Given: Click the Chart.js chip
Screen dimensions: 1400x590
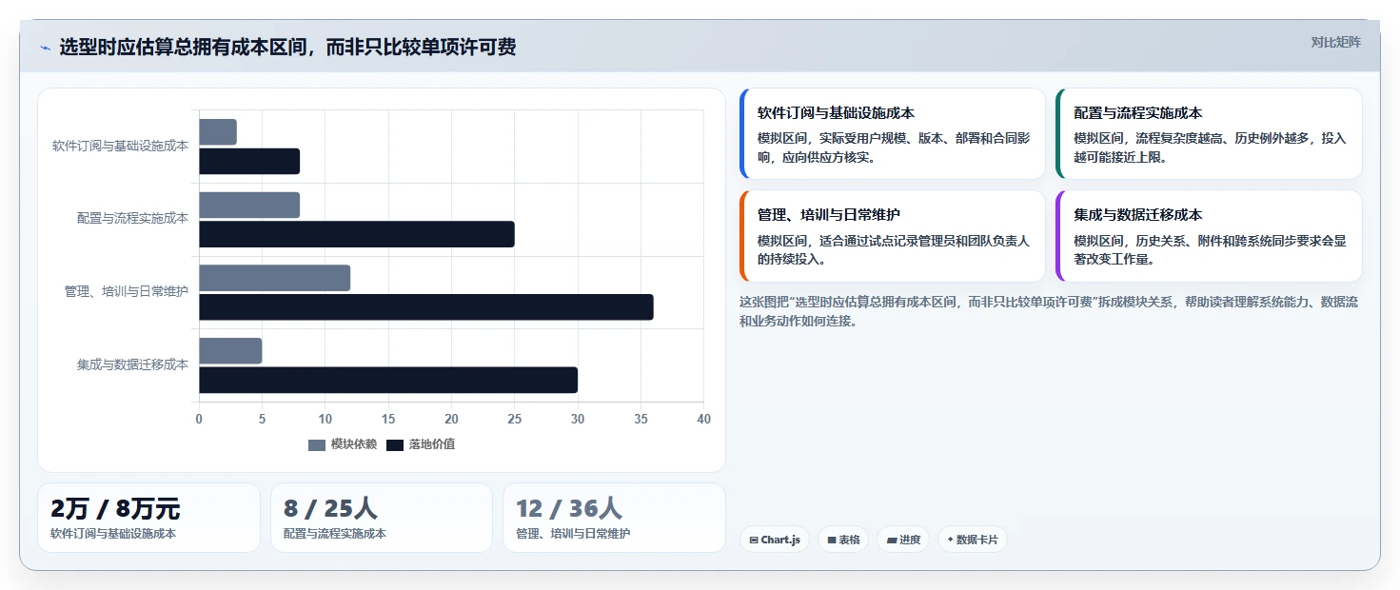Looking at the screenshot, I should 775,540.
